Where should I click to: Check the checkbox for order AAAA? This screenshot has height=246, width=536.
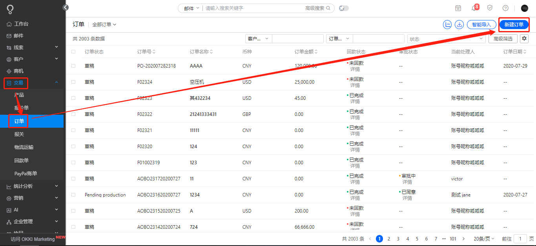tap(73, 66)
